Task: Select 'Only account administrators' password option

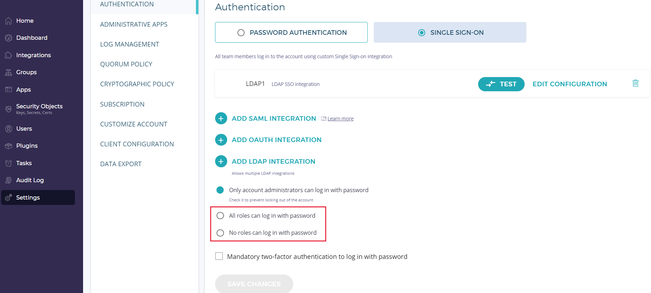Action: click(x=220, y=190)
